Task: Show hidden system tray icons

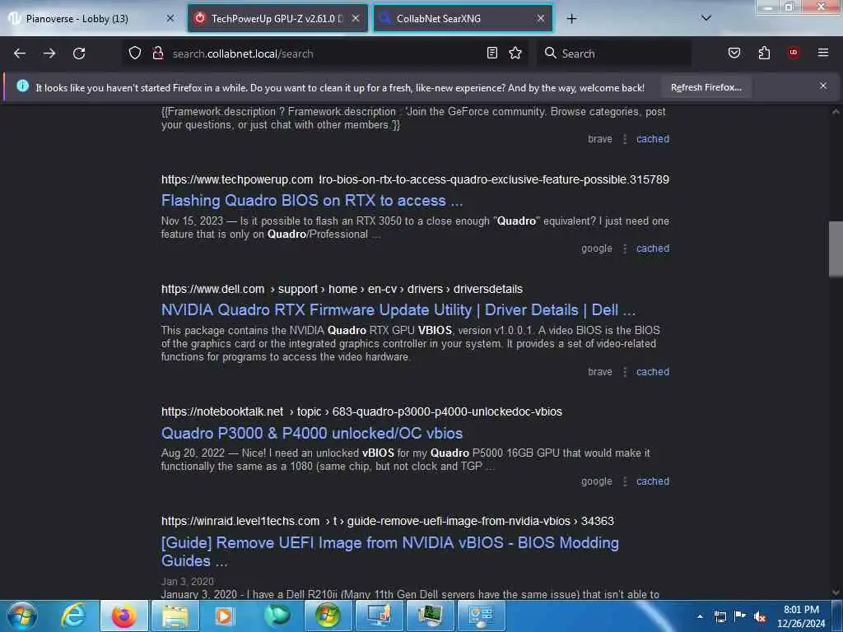Action: click(700, 616)
